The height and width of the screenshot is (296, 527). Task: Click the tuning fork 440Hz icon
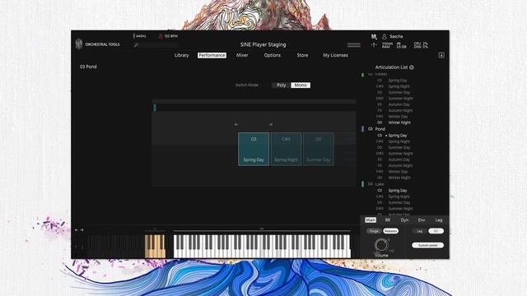133,36
